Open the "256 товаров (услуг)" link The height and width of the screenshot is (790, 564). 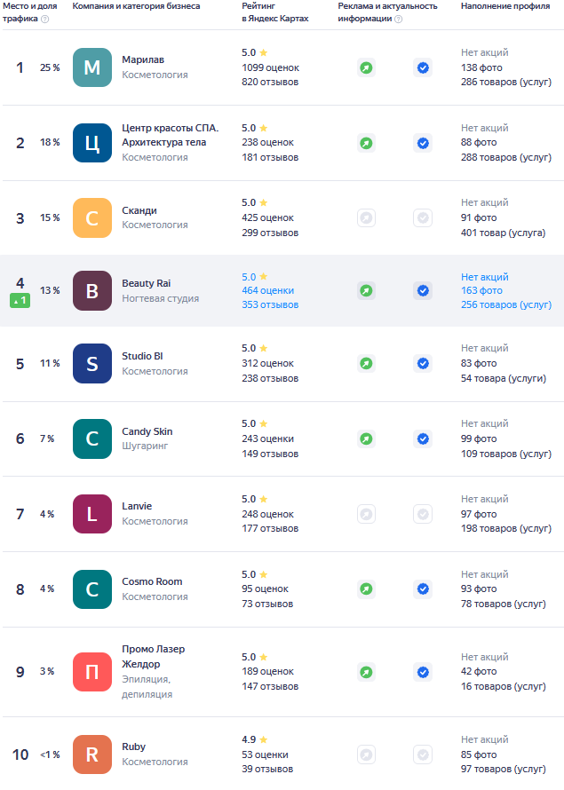pyautogui.click(x=505, y=304)
